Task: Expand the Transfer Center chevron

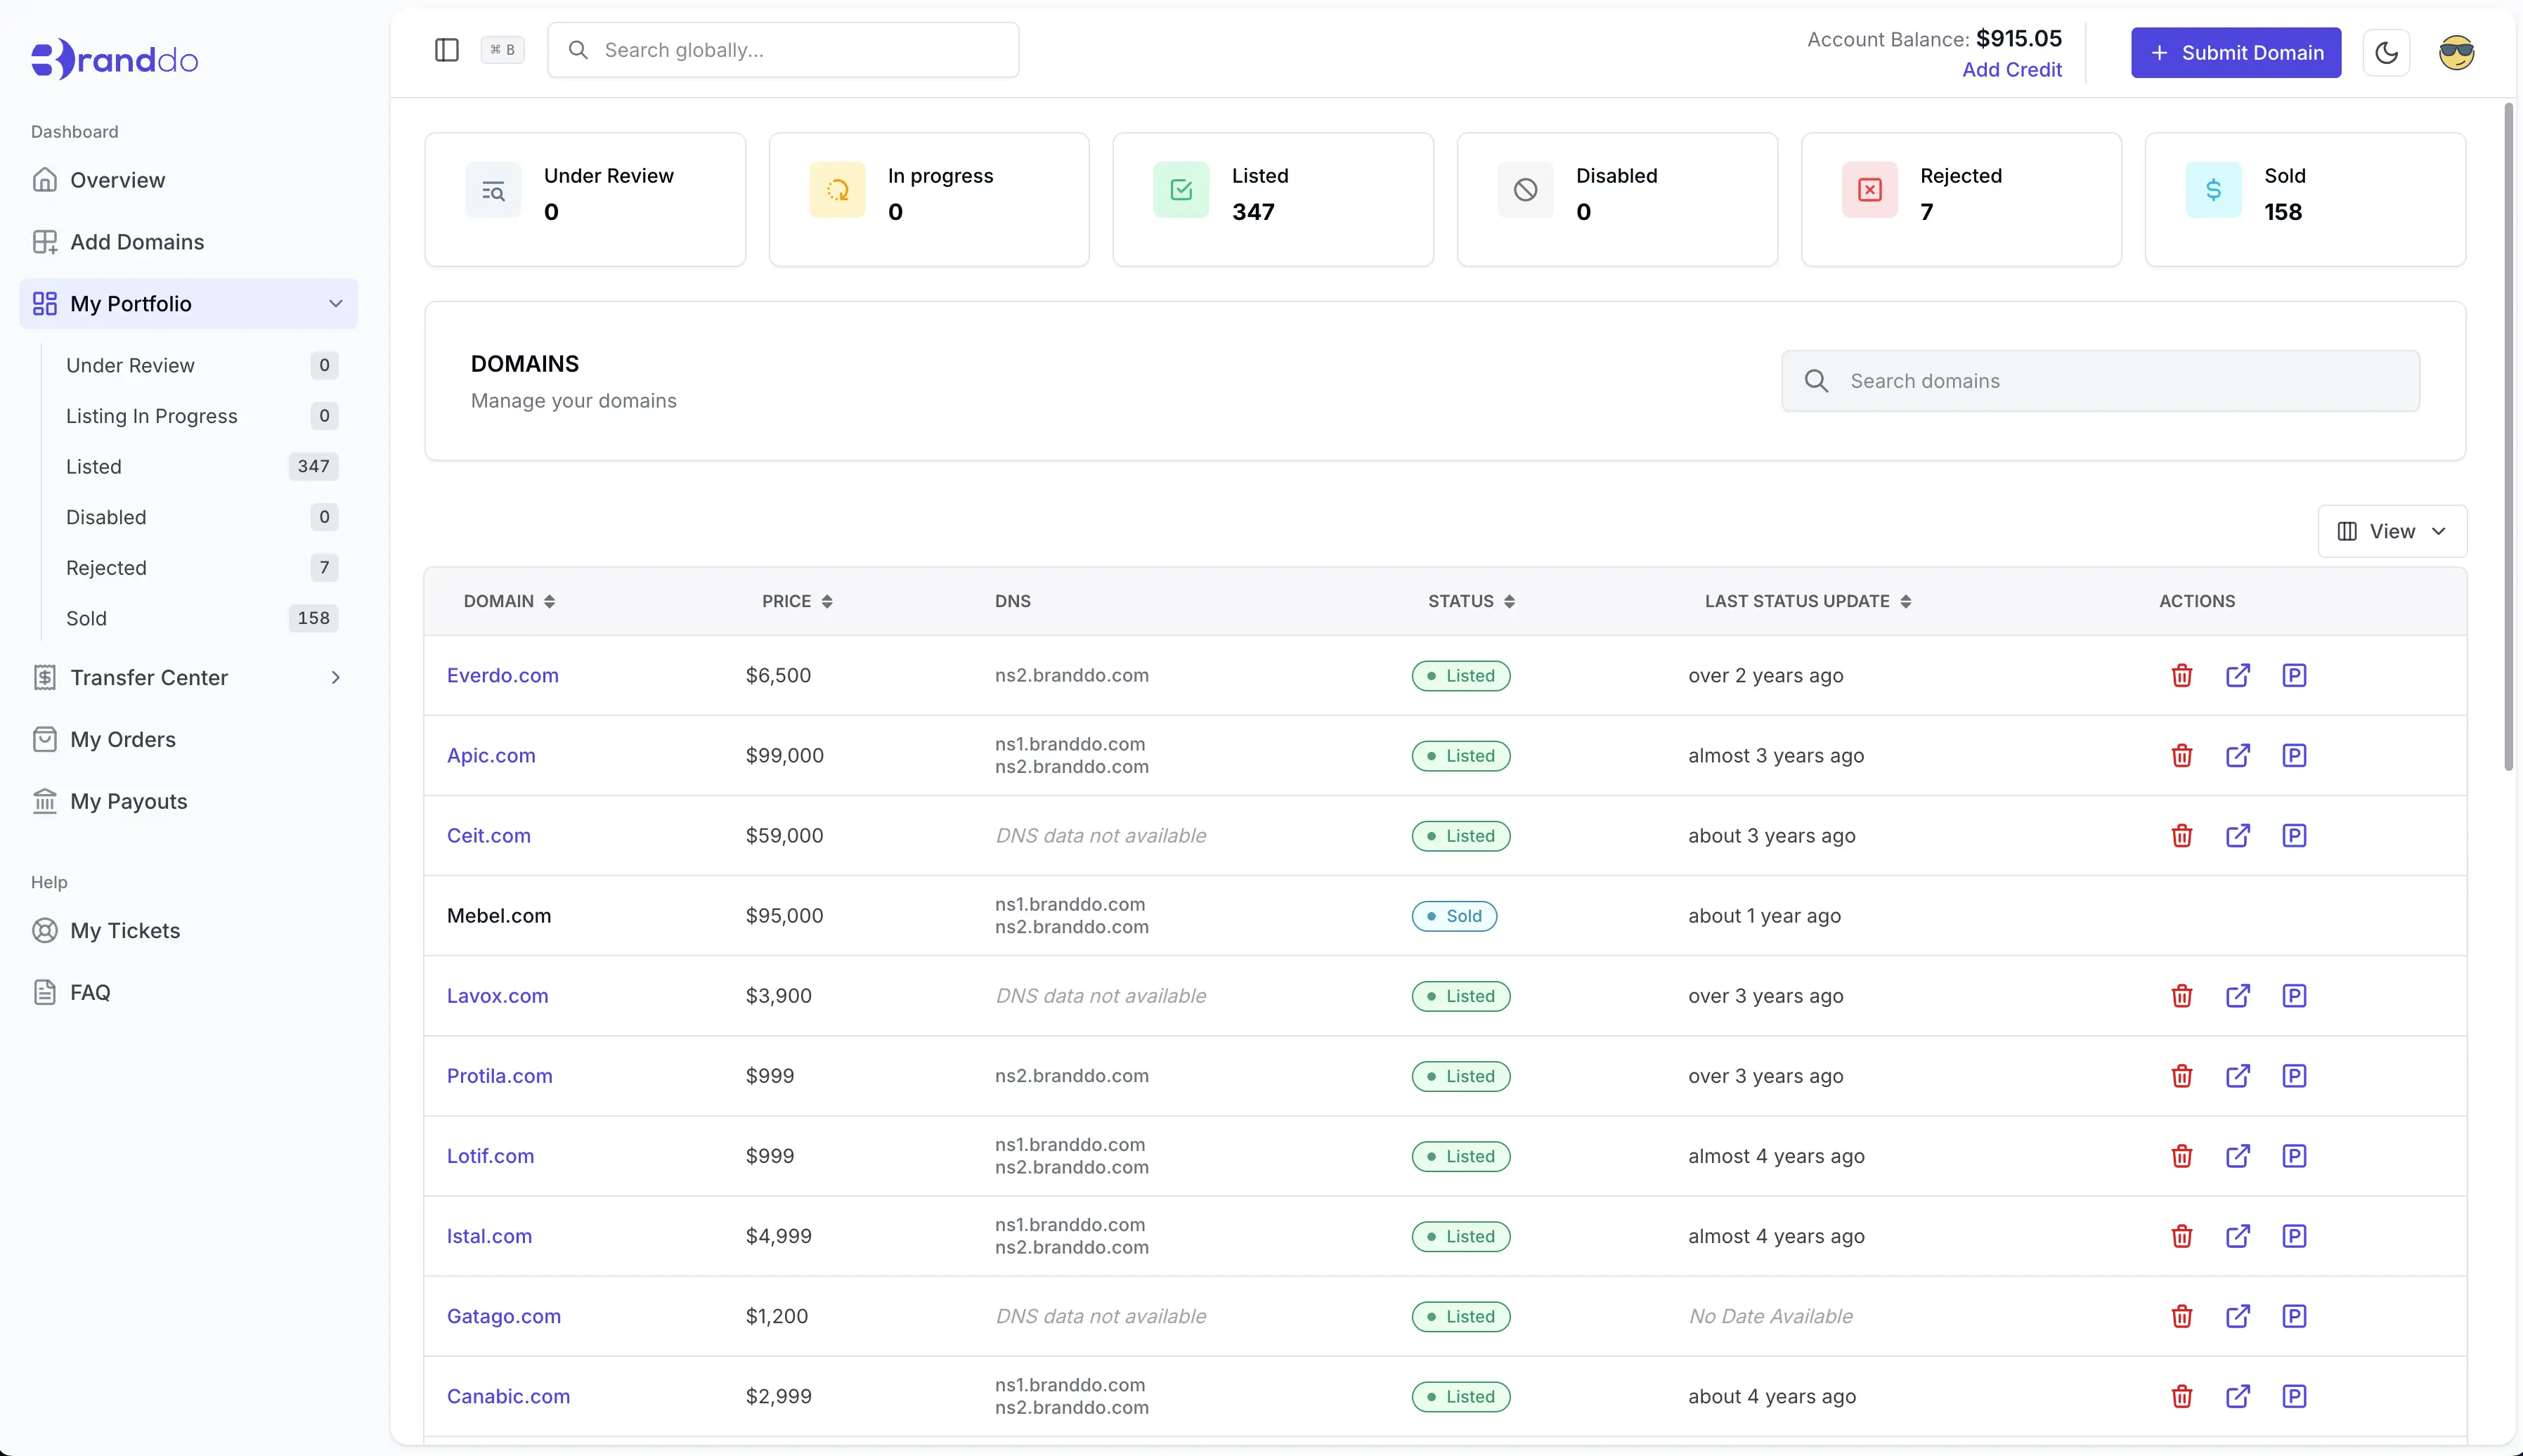Action: coord(336,677)
